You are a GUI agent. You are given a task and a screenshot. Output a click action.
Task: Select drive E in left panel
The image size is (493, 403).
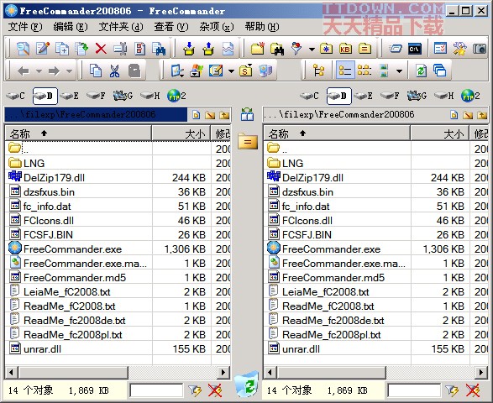(70, 96)
